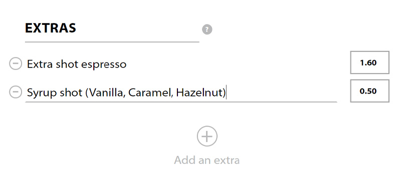Remove the Syrup shot item
Image resolution: width=401 pixels, height=181 pixels.
coord(16,92)
